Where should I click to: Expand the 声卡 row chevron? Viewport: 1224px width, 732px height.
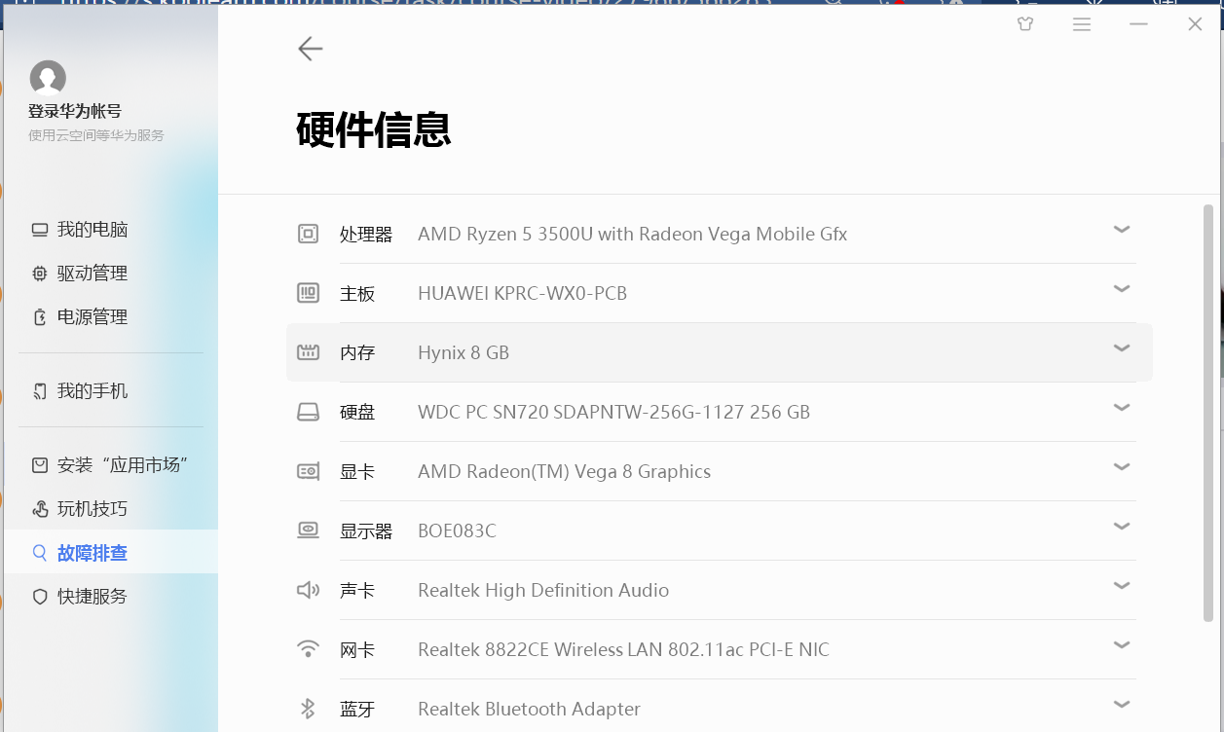tap(1122, 586)
